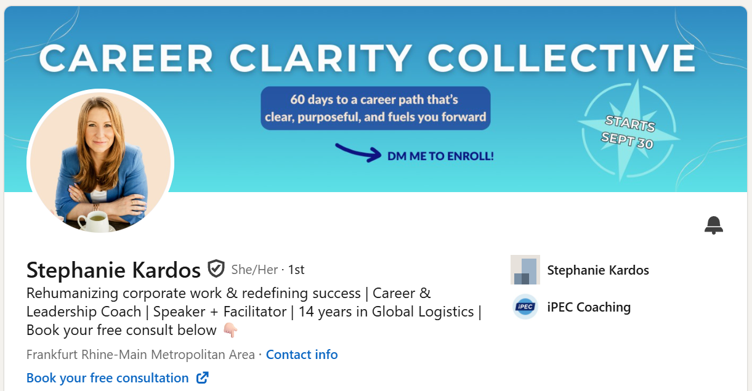Click the verified badge next to Stephanie Kardos
Viewport: 752px width, 391px height.
click(x=214, y=268)
